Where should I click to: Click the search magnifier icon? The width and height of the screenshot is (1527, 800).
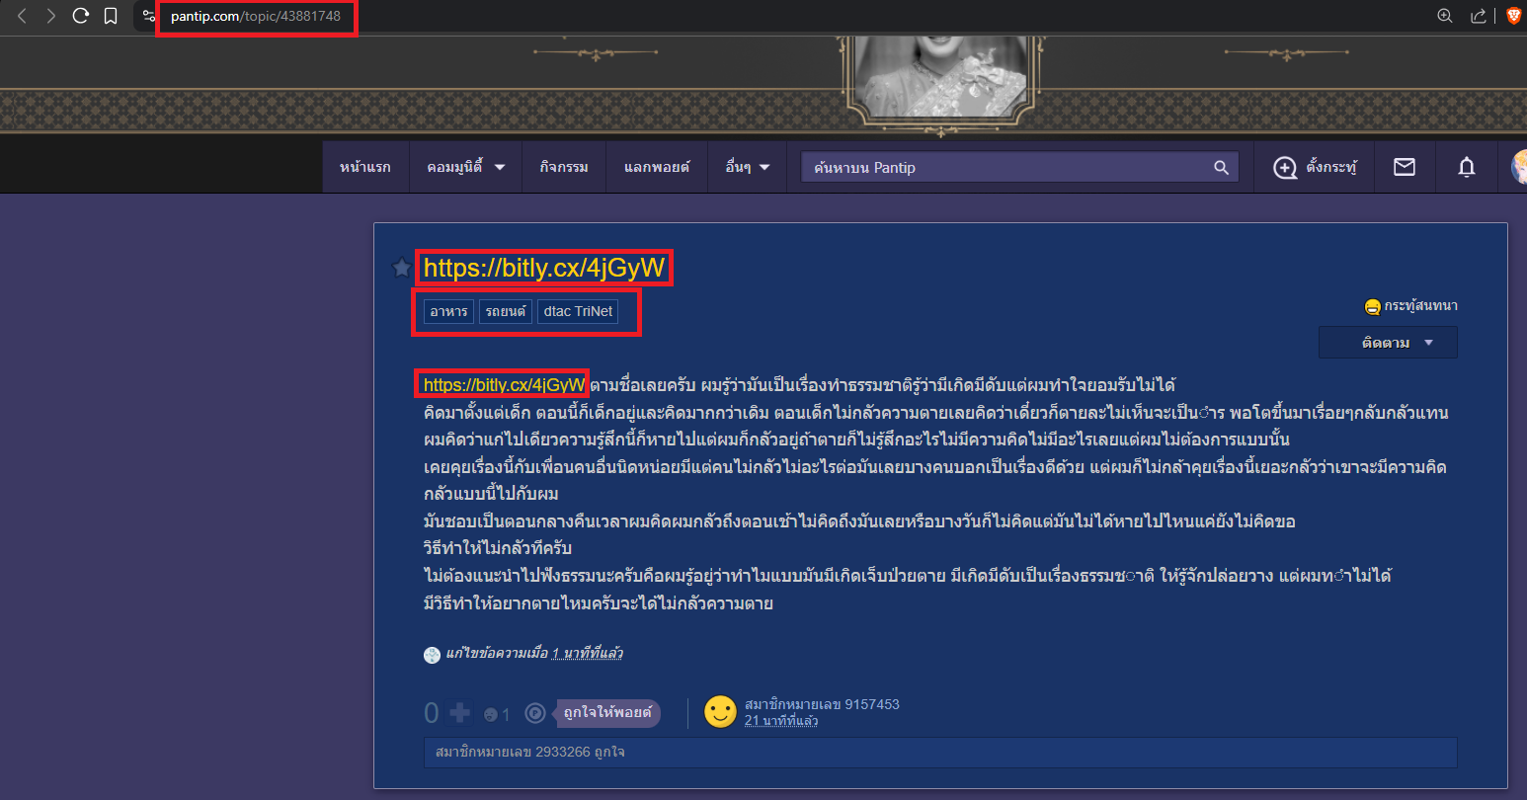pyautogui.click(x=1222, y=168)
